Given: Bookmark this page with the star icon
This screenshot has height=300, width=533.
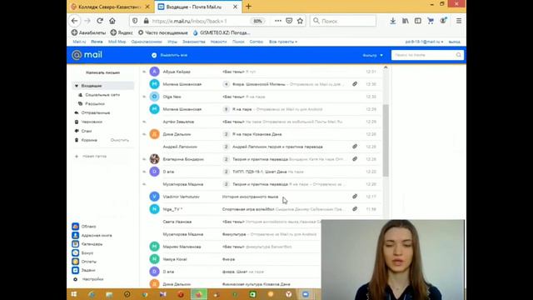Looking at the screenshot, I should pyautogui.click(x=300, y=21).
